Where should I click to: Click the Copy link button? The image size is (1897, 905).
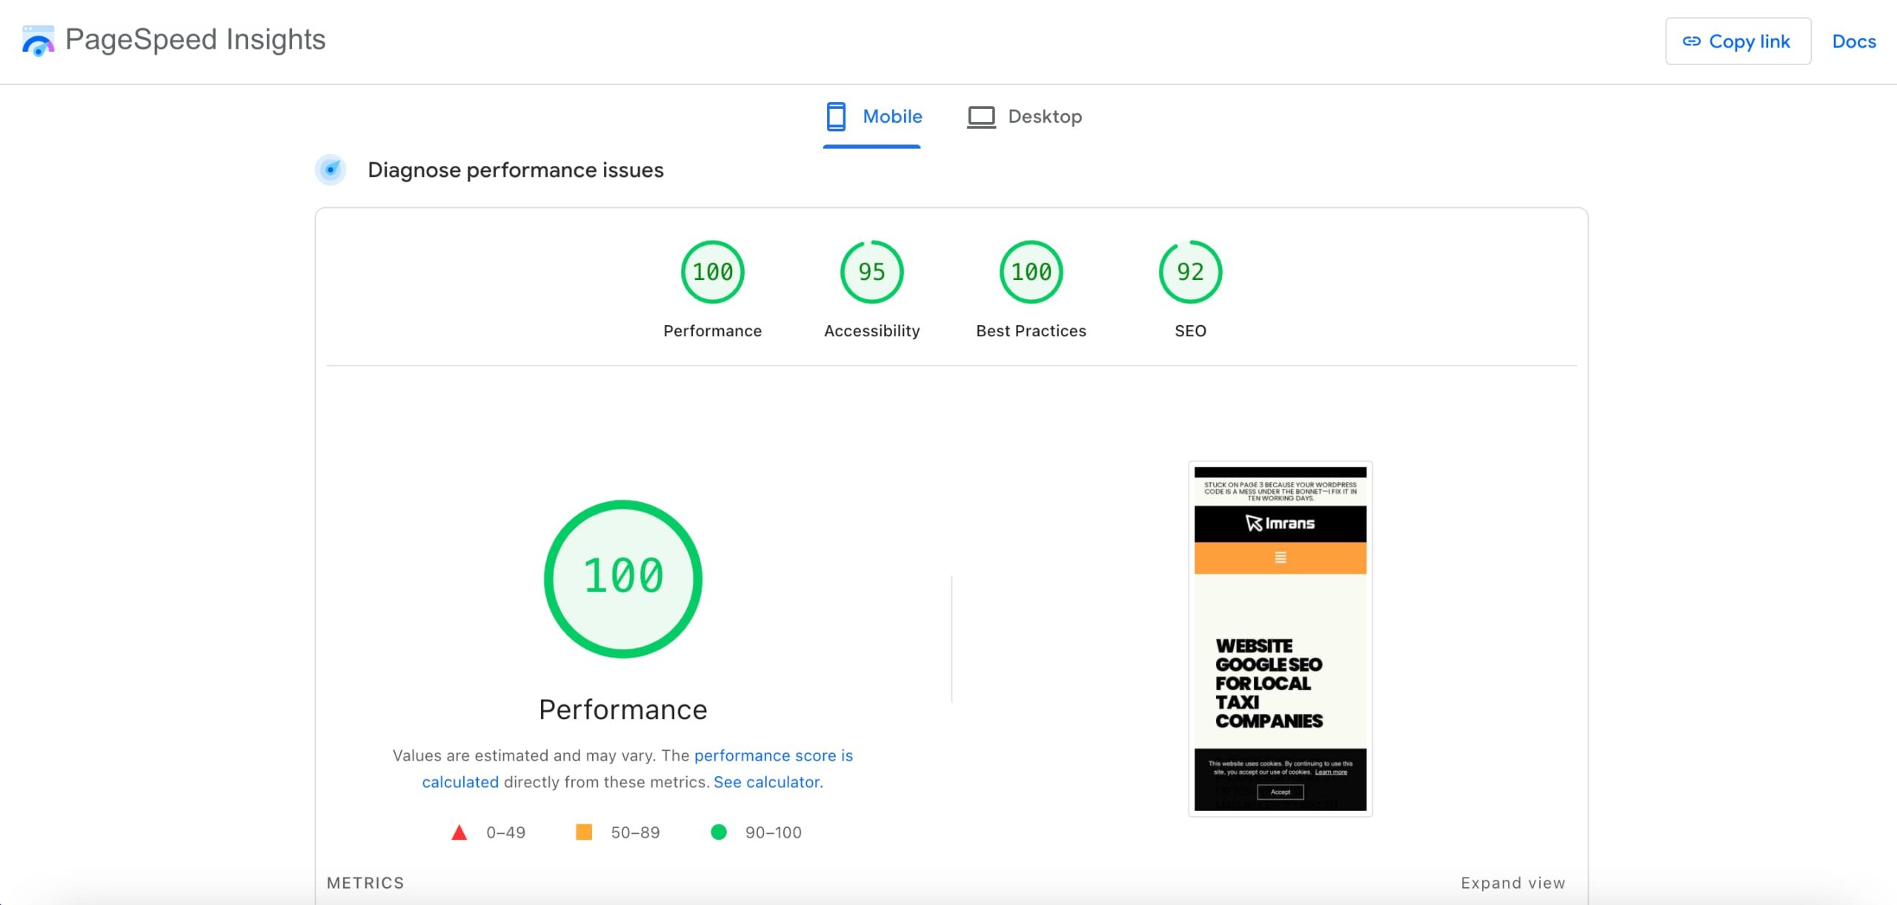pyautogui.click(x=1738, y=41)
